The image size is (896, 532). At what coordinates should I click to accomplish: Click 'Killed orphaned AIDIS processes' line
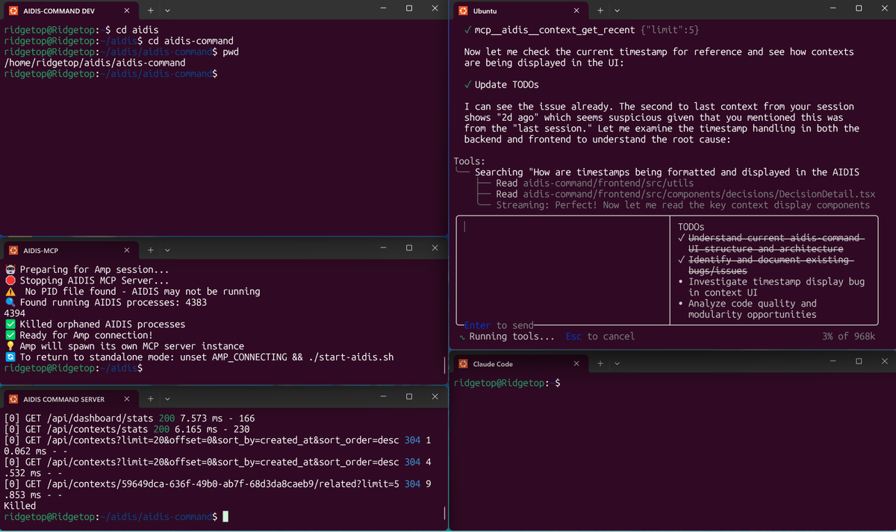pos(95,325)
